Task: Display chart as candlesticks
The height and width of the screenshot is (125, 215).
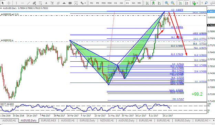Action: tap(153, 3)
